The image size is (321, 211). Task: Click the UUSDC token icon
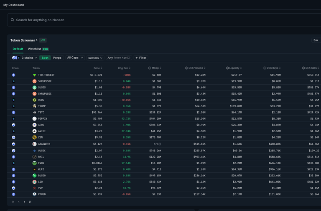click(34, 151)
